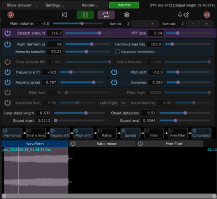
Task: Toggle power icon on Free filter tab
Action: (141, 144)
